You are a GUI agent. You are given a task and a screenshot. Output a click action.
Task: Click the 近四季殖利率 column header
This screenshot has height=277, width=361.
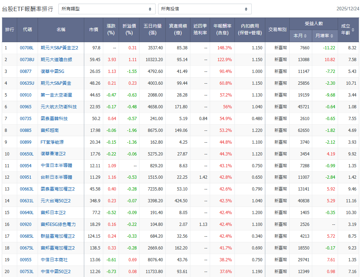tap(200, 30)
